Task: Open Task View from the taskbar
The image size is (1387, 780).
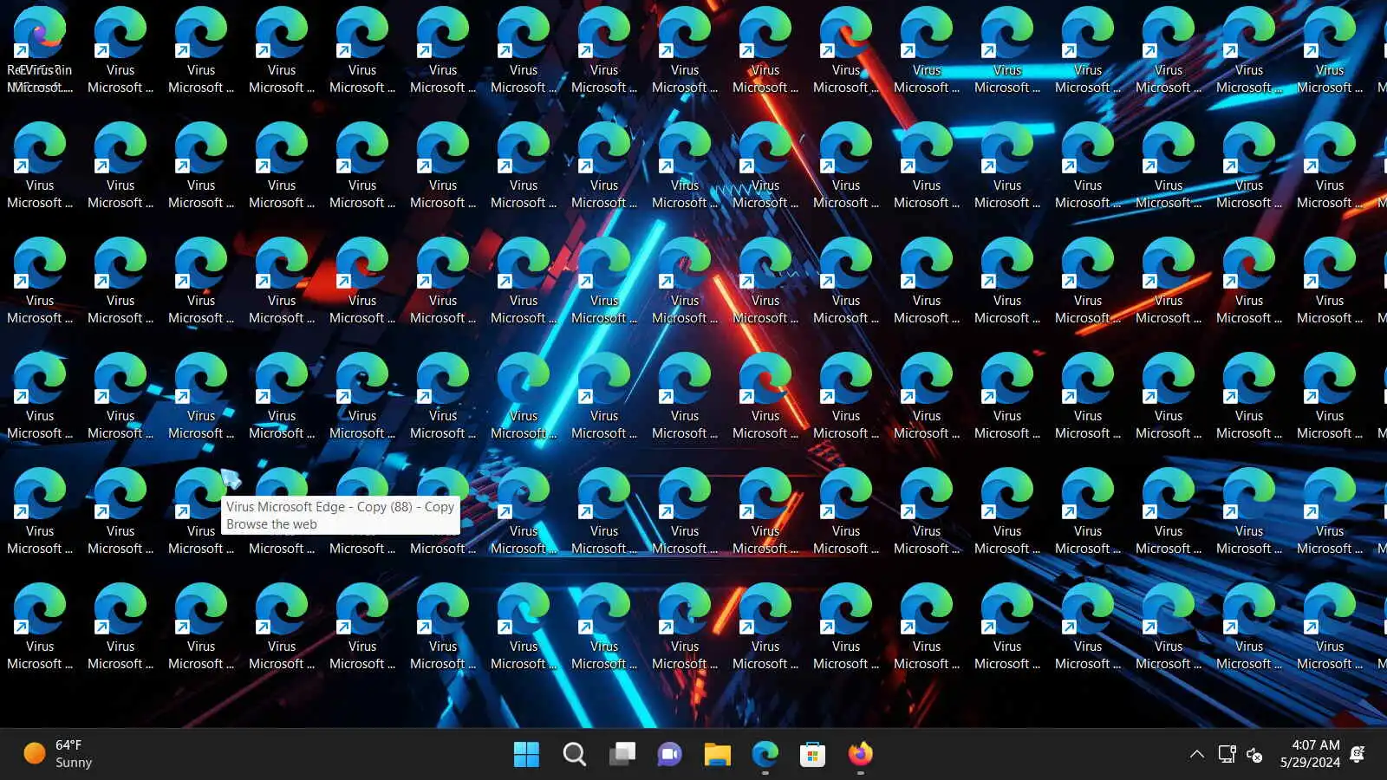Action: click(x=622, y=754)
